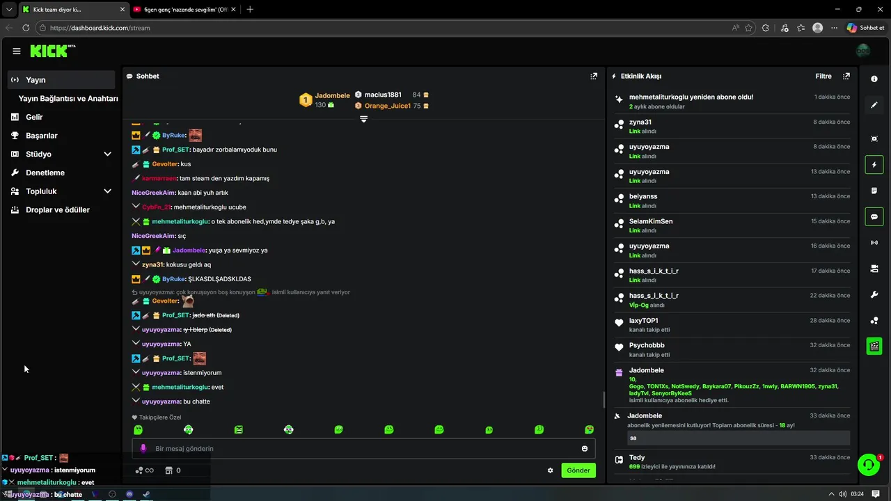Toggle the lightning bolt activity panel
Screen dimensions: 891x501
tap(874, 165)
